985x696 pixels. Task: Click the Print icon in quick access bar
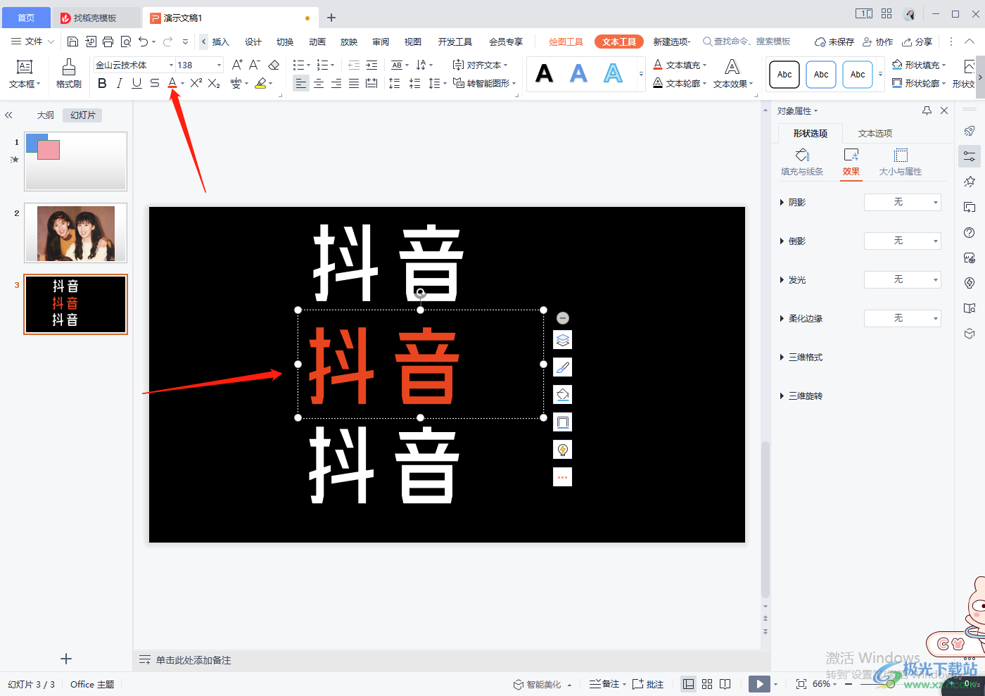[108, 42]
